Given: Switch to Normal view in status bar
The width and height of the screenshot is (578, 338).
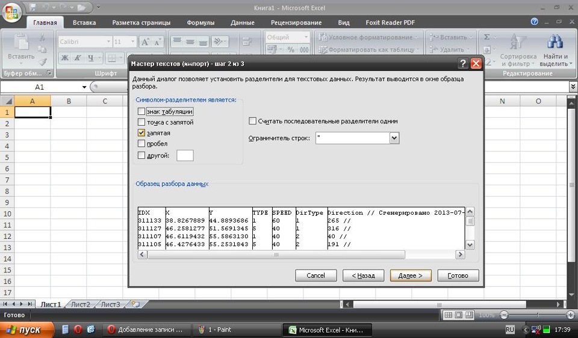Looking at the screenshot, I should pyautogui.click(x=448, y=315).
